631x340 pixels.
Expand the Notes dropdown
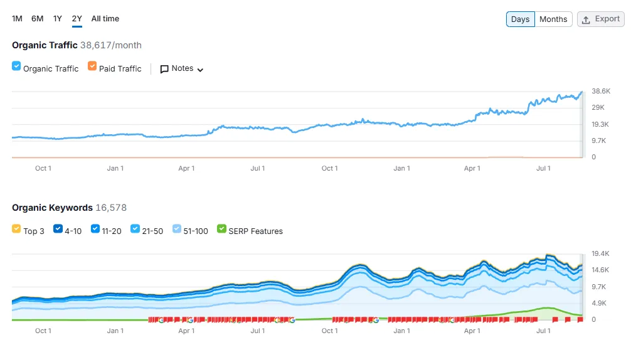(182, 69)
